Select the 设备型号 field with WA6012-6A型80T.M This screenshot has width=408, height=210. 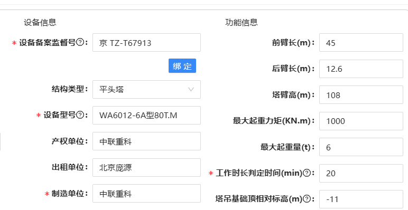[146, 115]
